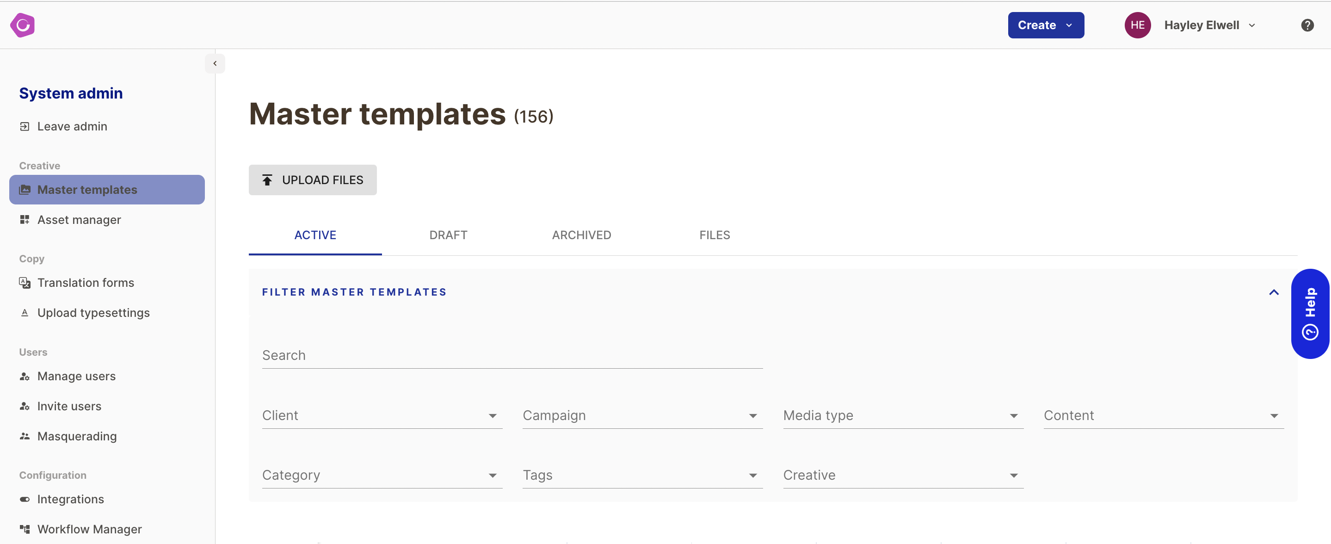The height and width of the screenshot is (544, 1331).
Task: Click the Translation forms icon
Action: click(x=25, y=283)
